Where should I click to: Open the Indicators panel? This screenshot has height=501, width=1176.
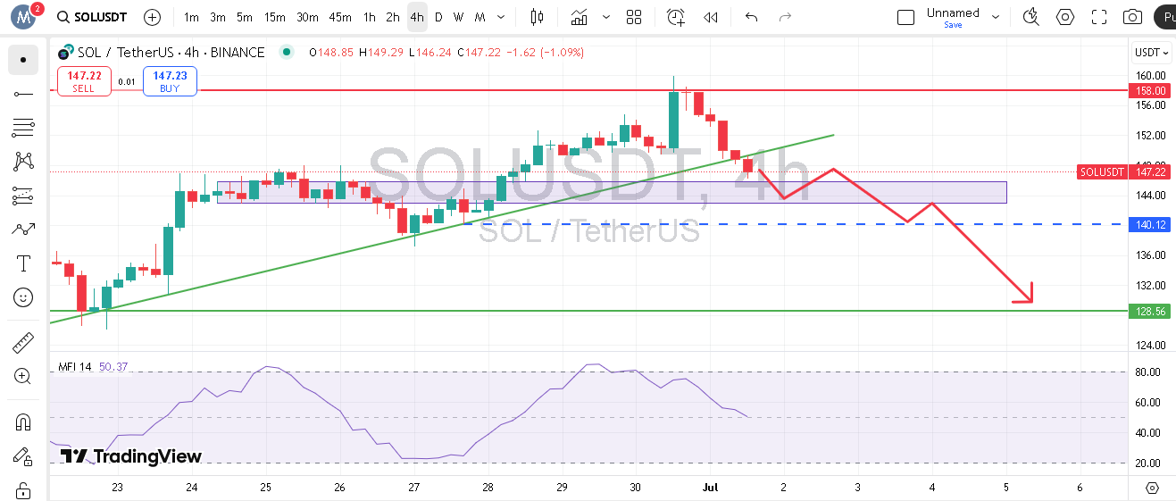tap(580, 17)
